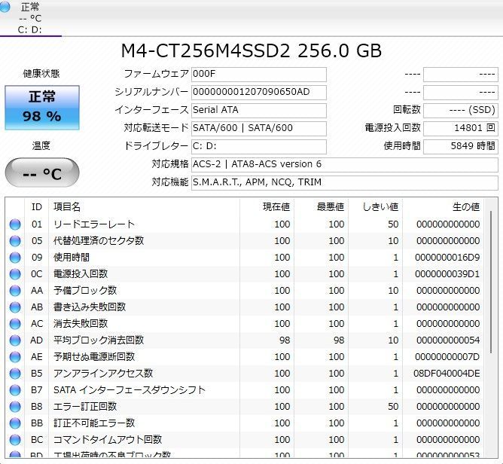Click status icon for row 05 代替処理済のセクタ数
The height and width of the screenshot is (464, 503).
(15, 241)
